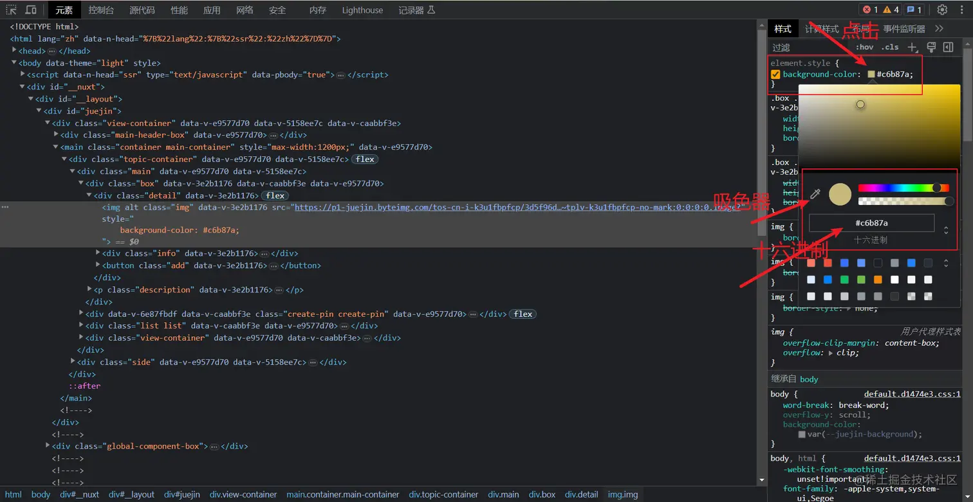The height and width of the screenshot is (502, 973).
Task: Toggle flex badge on the detail div
Action: pos(275,195)
